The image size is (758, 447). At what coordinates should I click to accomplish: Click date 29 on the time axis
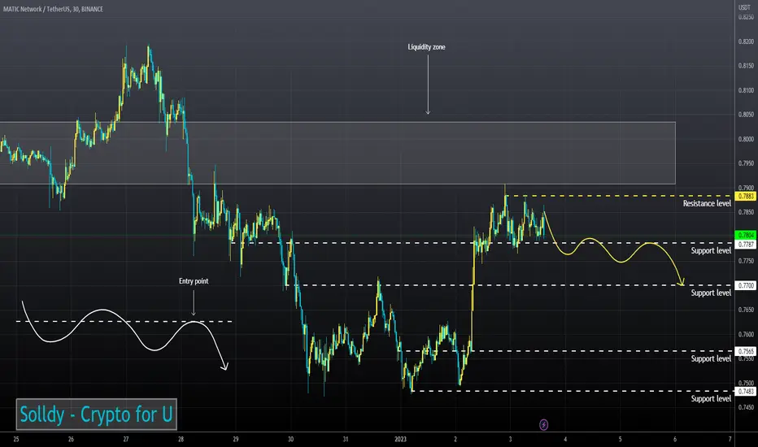coord(235,439)
